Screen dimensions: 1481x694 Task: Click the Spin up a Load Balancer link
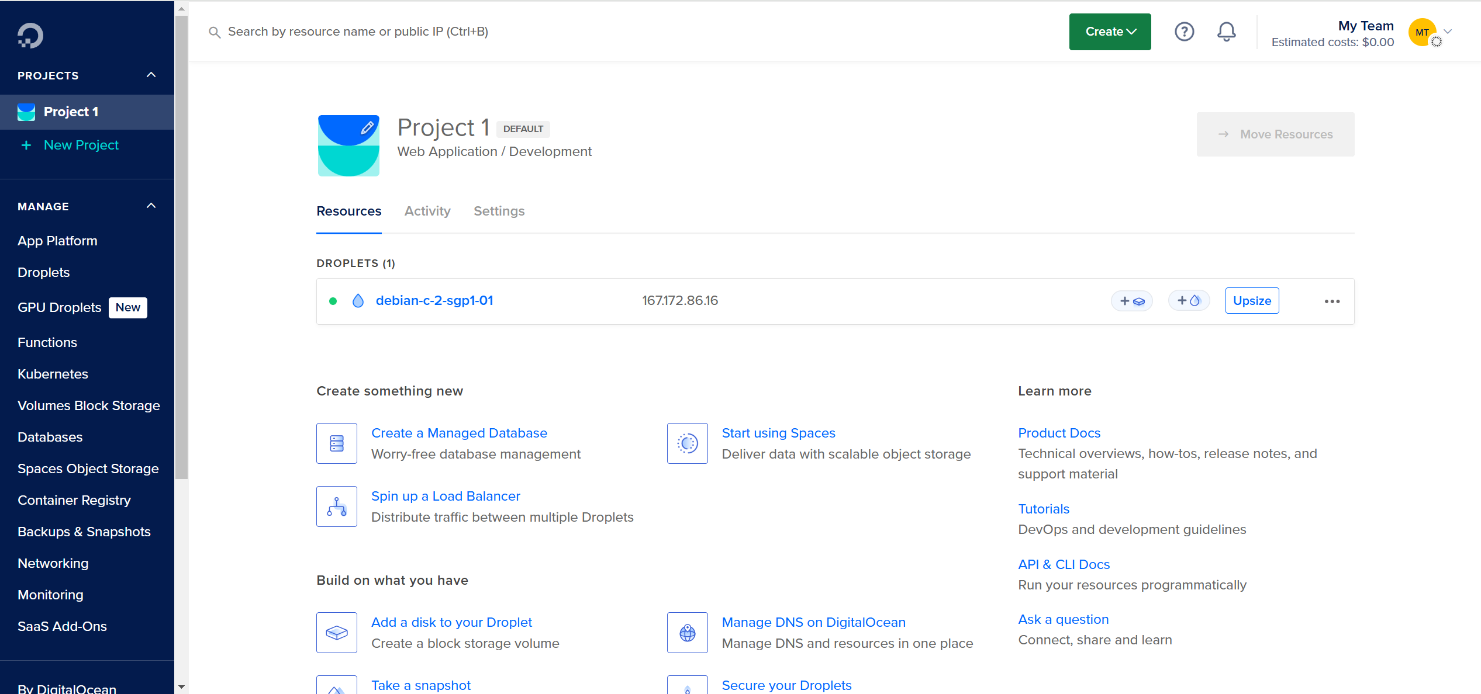[446, 496]
